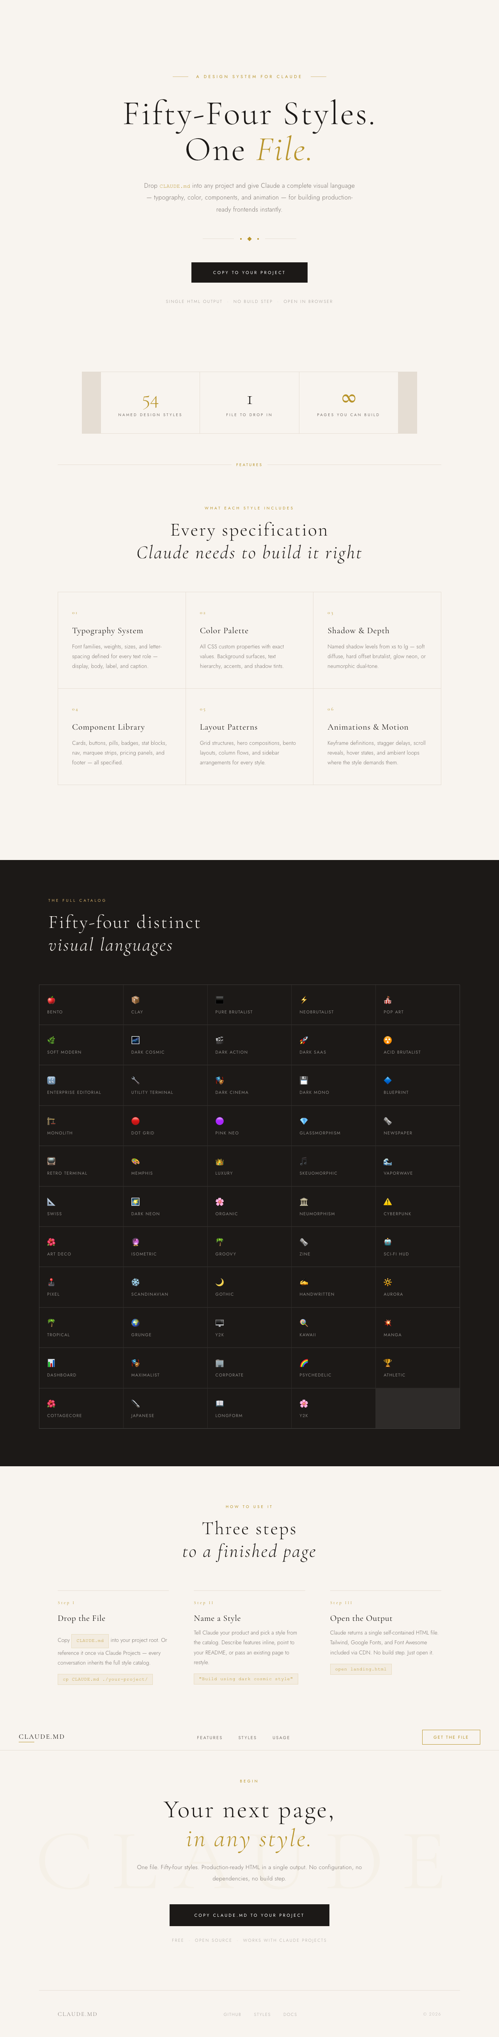
Task: Open the Features navigation item
Action: point(209,1737)
